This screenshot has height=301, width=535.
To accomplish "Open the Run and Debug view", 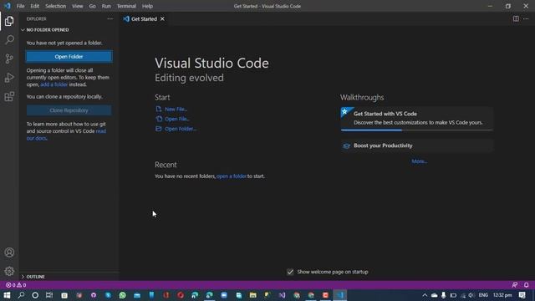I will pyautogui.click(x=9, y=78).
